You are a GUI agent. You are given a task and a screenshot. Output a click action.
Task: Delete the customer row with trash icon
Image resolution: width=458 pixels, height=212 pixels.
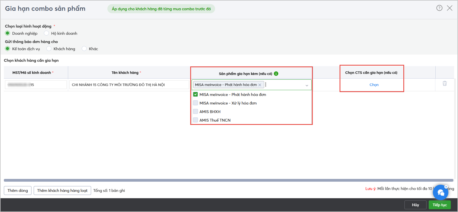445,84
